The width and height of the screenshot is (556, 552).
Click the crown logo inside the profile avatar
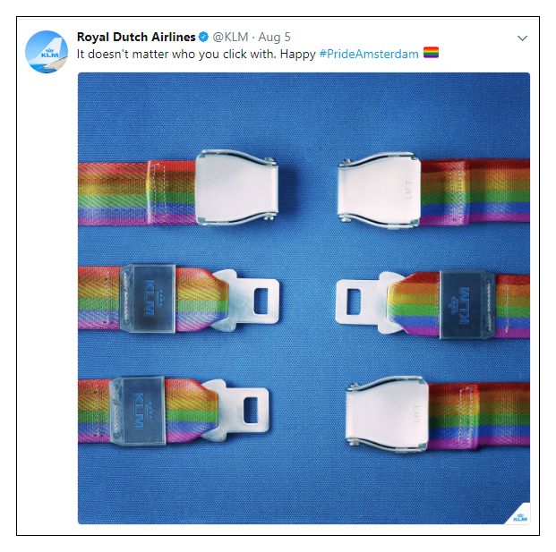[49, 51]
